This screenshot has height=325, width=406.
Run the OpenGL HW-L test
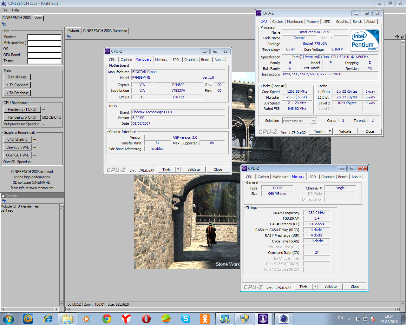point(17,155)
